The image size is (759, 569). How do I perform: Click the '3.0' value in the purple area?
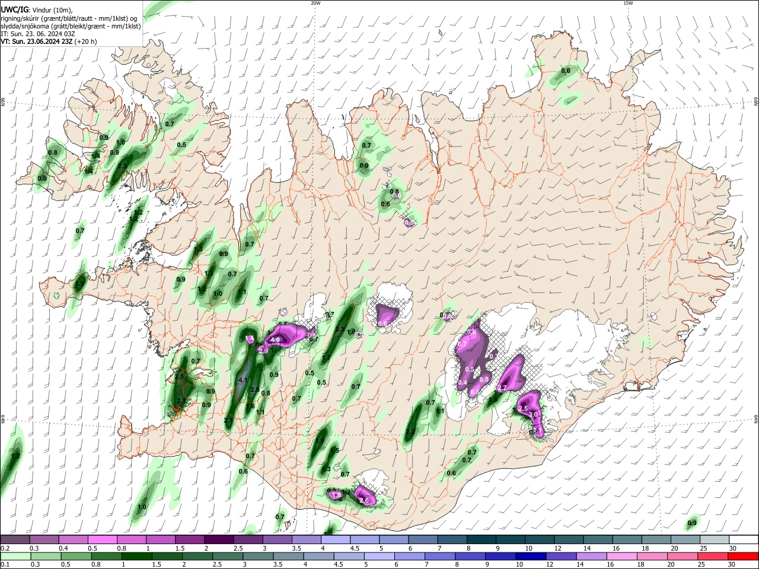533,414
